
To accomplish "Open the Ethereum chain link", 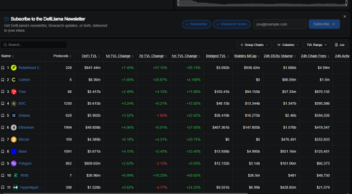I will pyautogui.click(x=26, y=128).
